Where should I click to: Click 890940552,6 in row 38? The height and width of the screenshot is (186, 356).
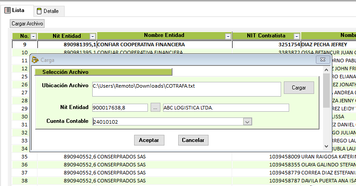pyautogui.click(x=80, y=181)
